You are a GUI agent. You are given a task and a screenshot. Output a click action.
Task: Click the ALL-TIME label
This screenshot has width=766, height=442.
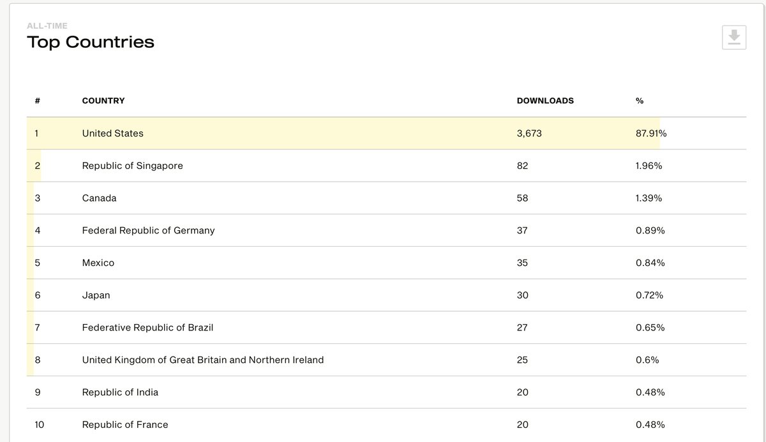pos(47,26)
